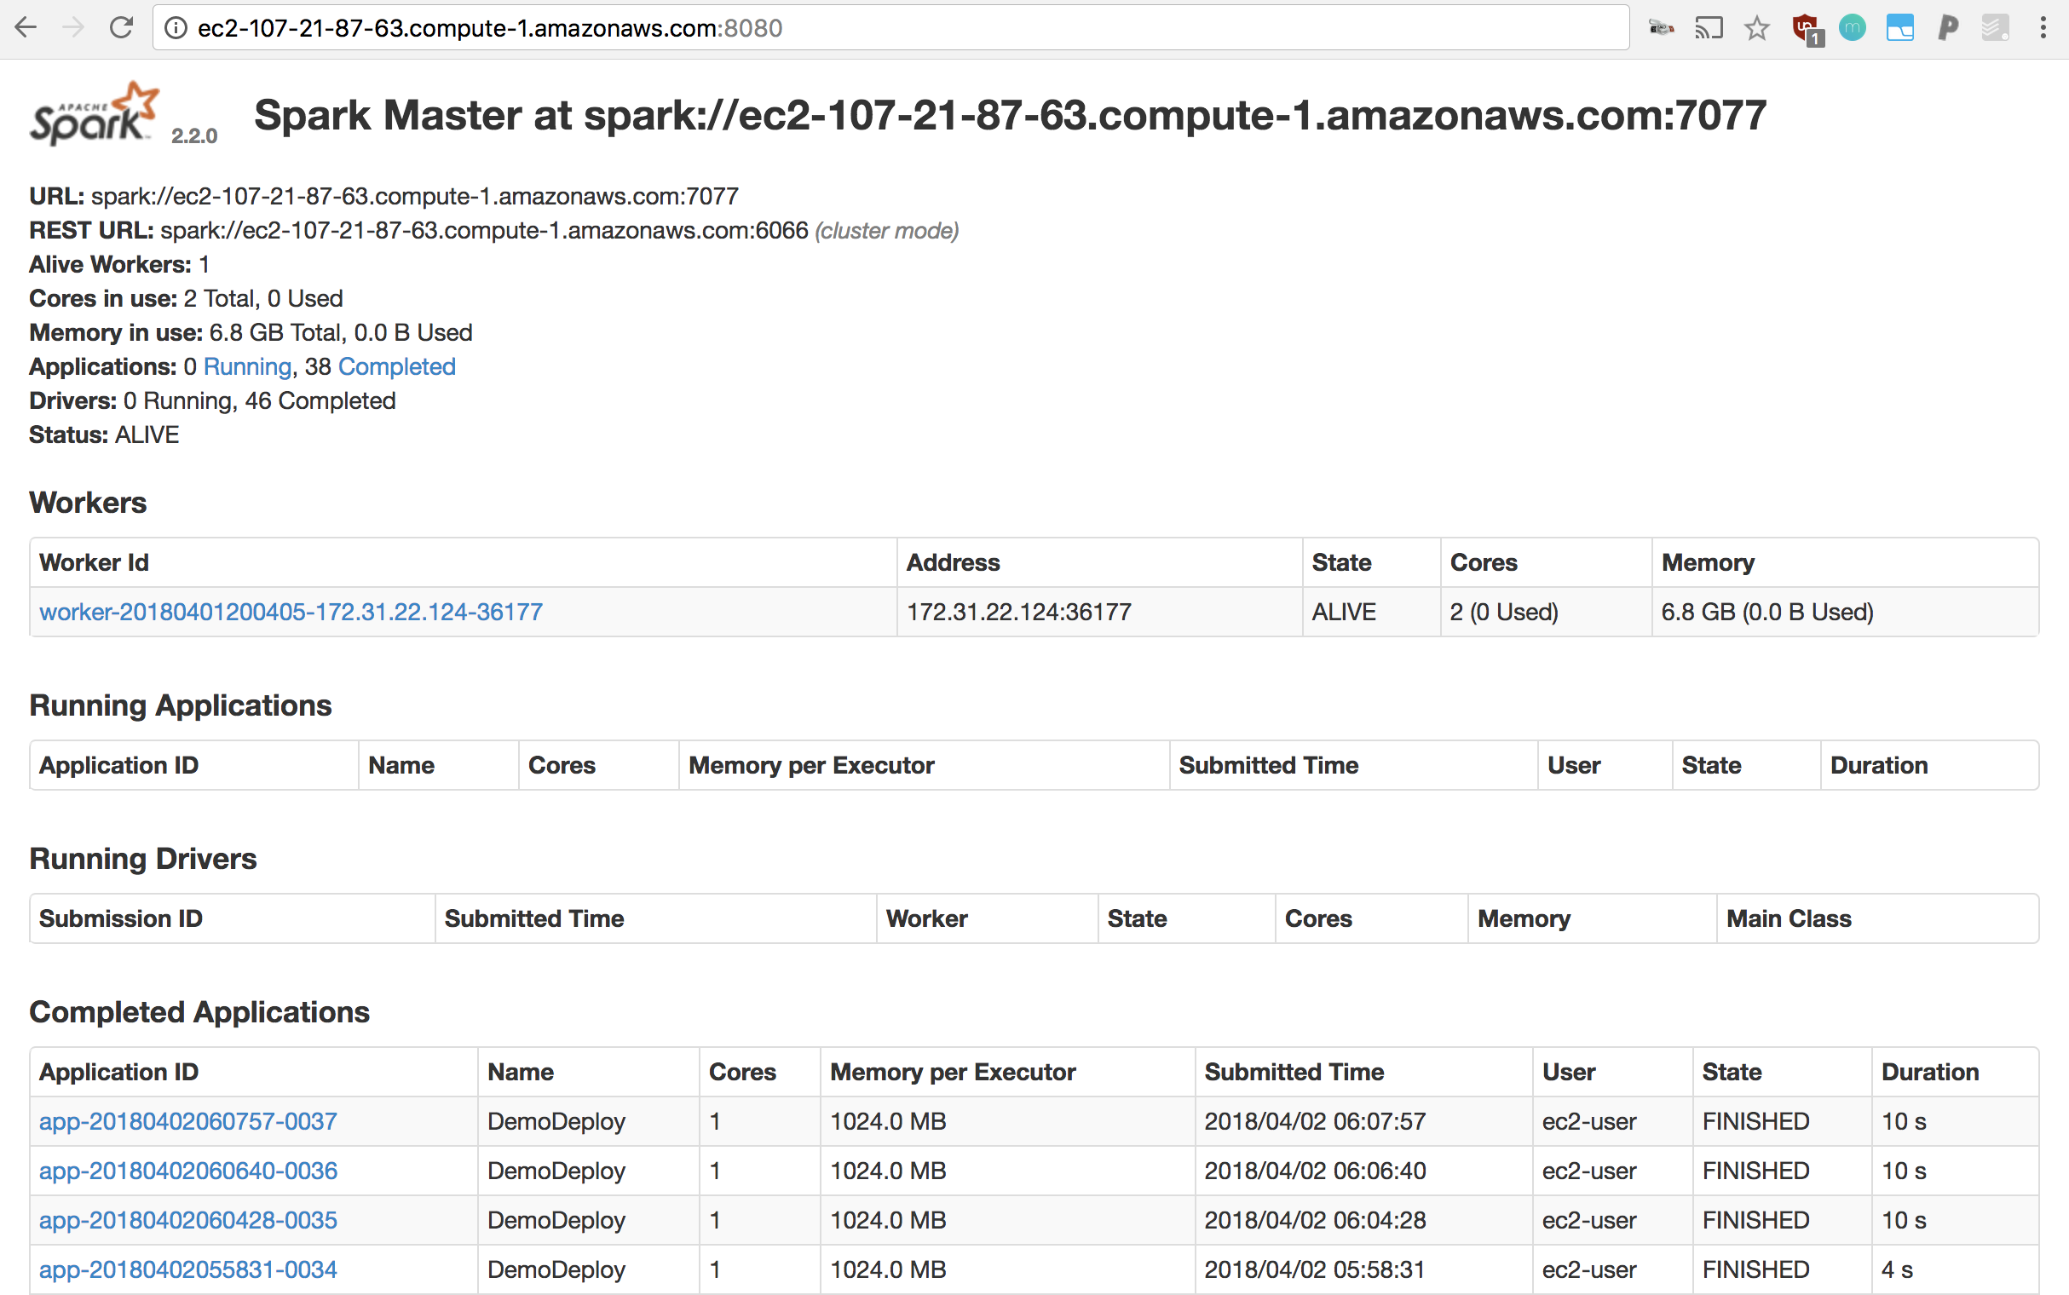
Task: Open Chrome three-dot menu
Action: click(2043, 28)
